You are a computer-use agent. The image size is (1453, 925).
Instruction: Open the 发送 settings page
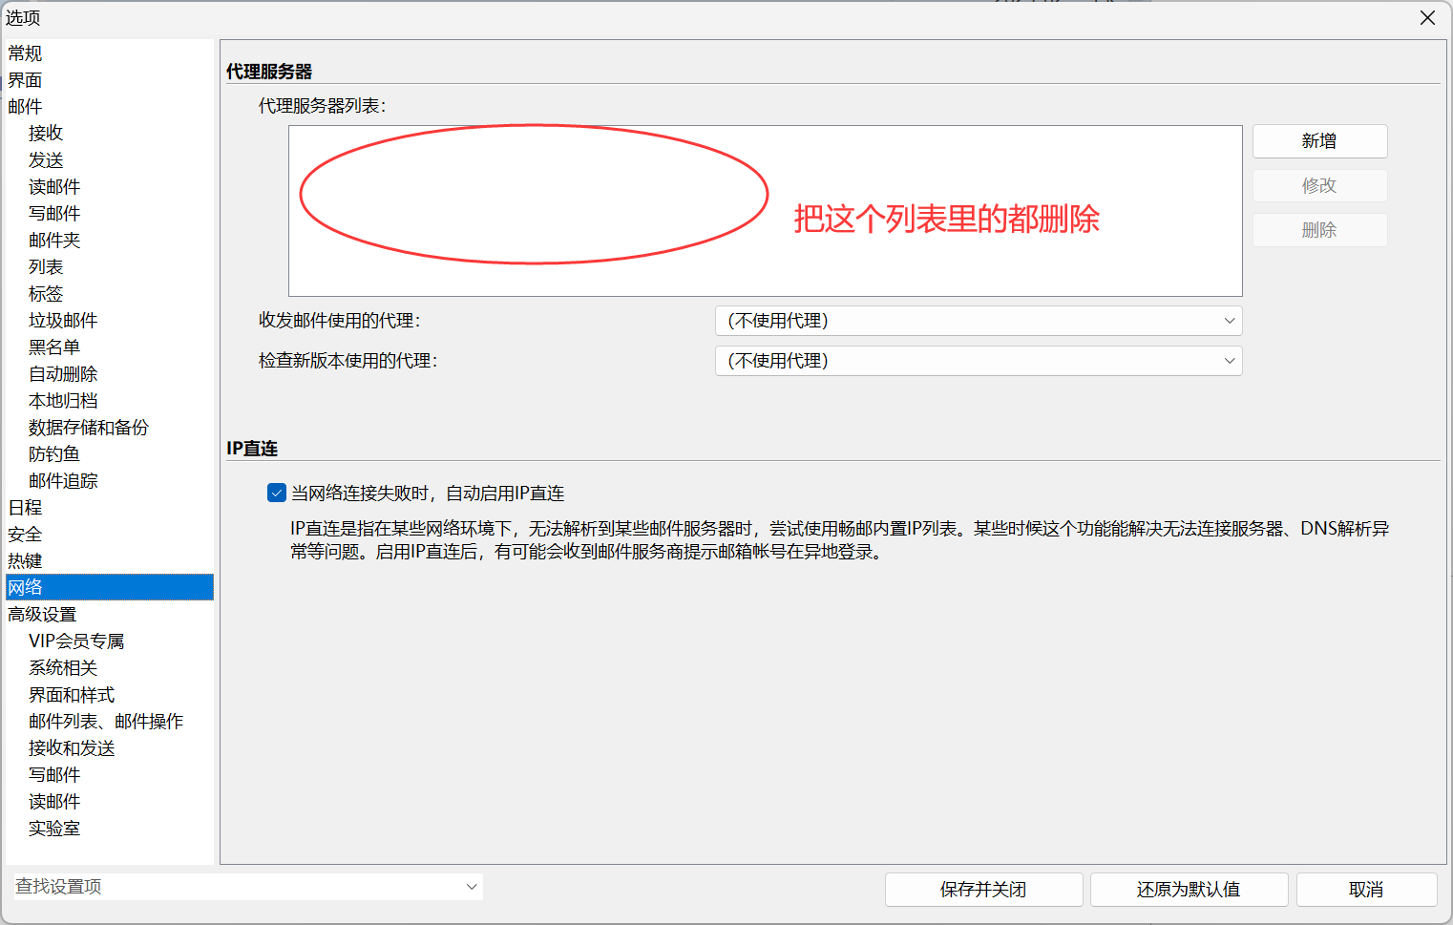tap(46, 160)
